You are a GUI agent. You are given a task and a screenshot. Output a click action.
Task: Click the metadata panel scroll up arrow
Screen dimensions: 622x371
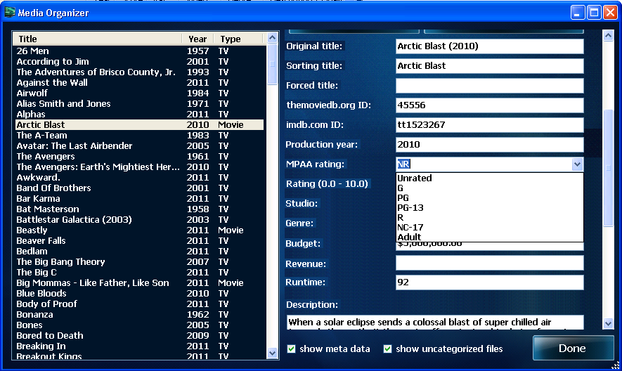pyautogui.click(x=608, y=36)
